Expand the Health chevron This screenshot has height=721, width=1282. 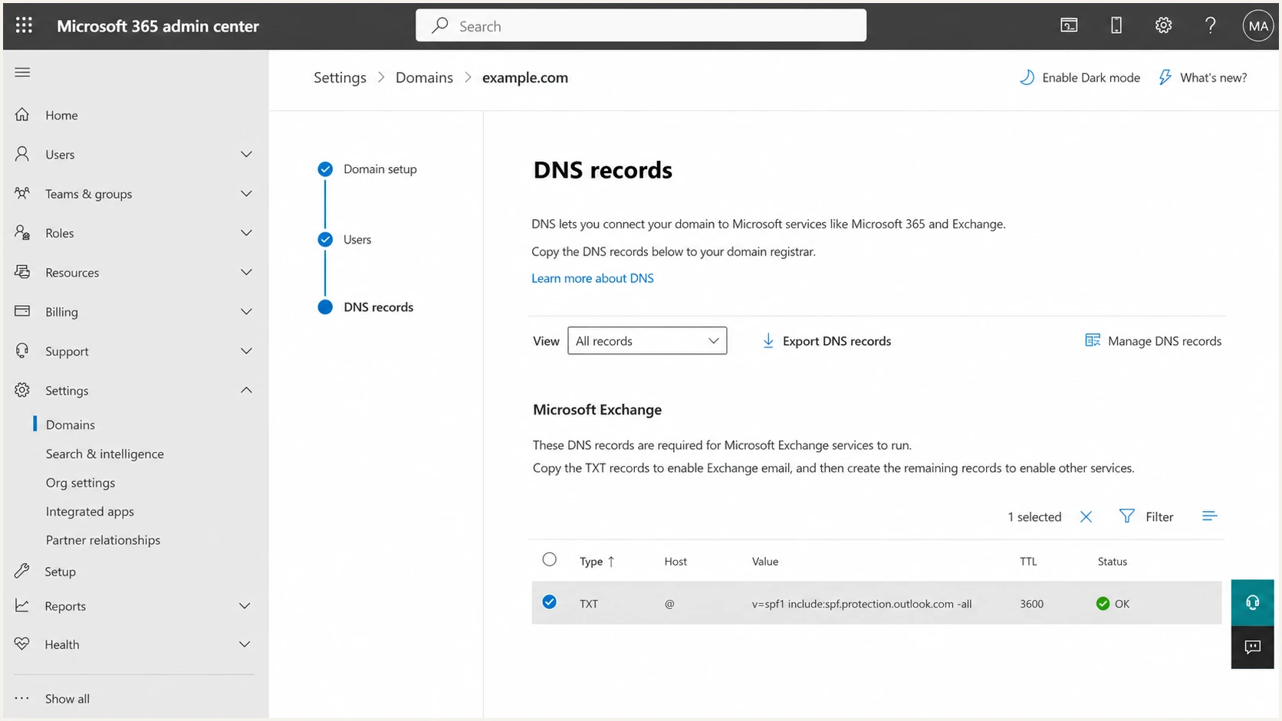click(245, 644)
